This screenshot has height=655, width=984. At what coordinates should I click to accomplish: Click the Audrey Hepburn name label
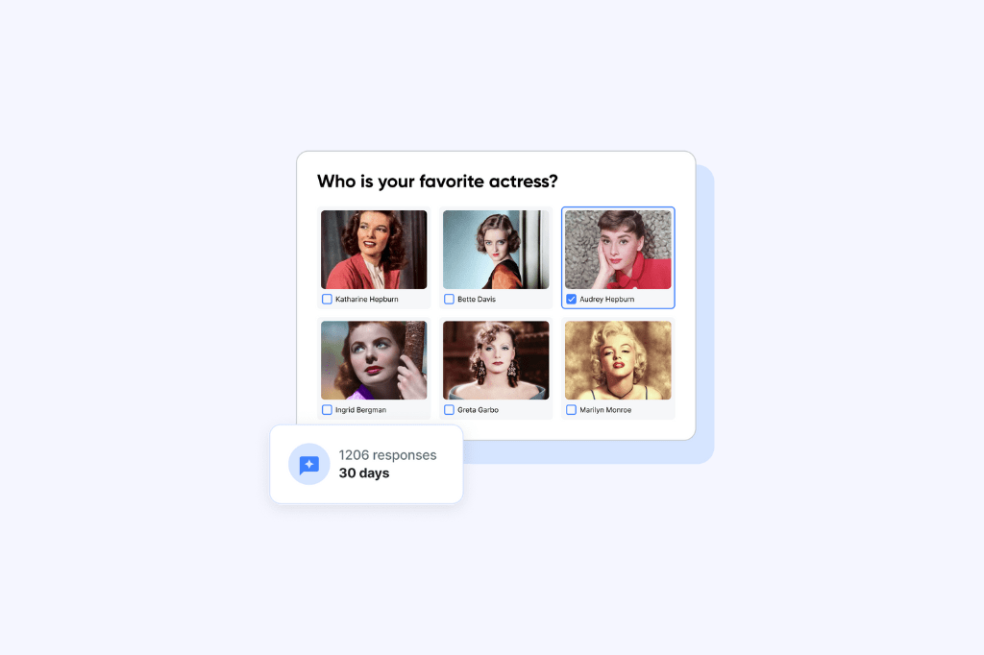tap(607, 300)
